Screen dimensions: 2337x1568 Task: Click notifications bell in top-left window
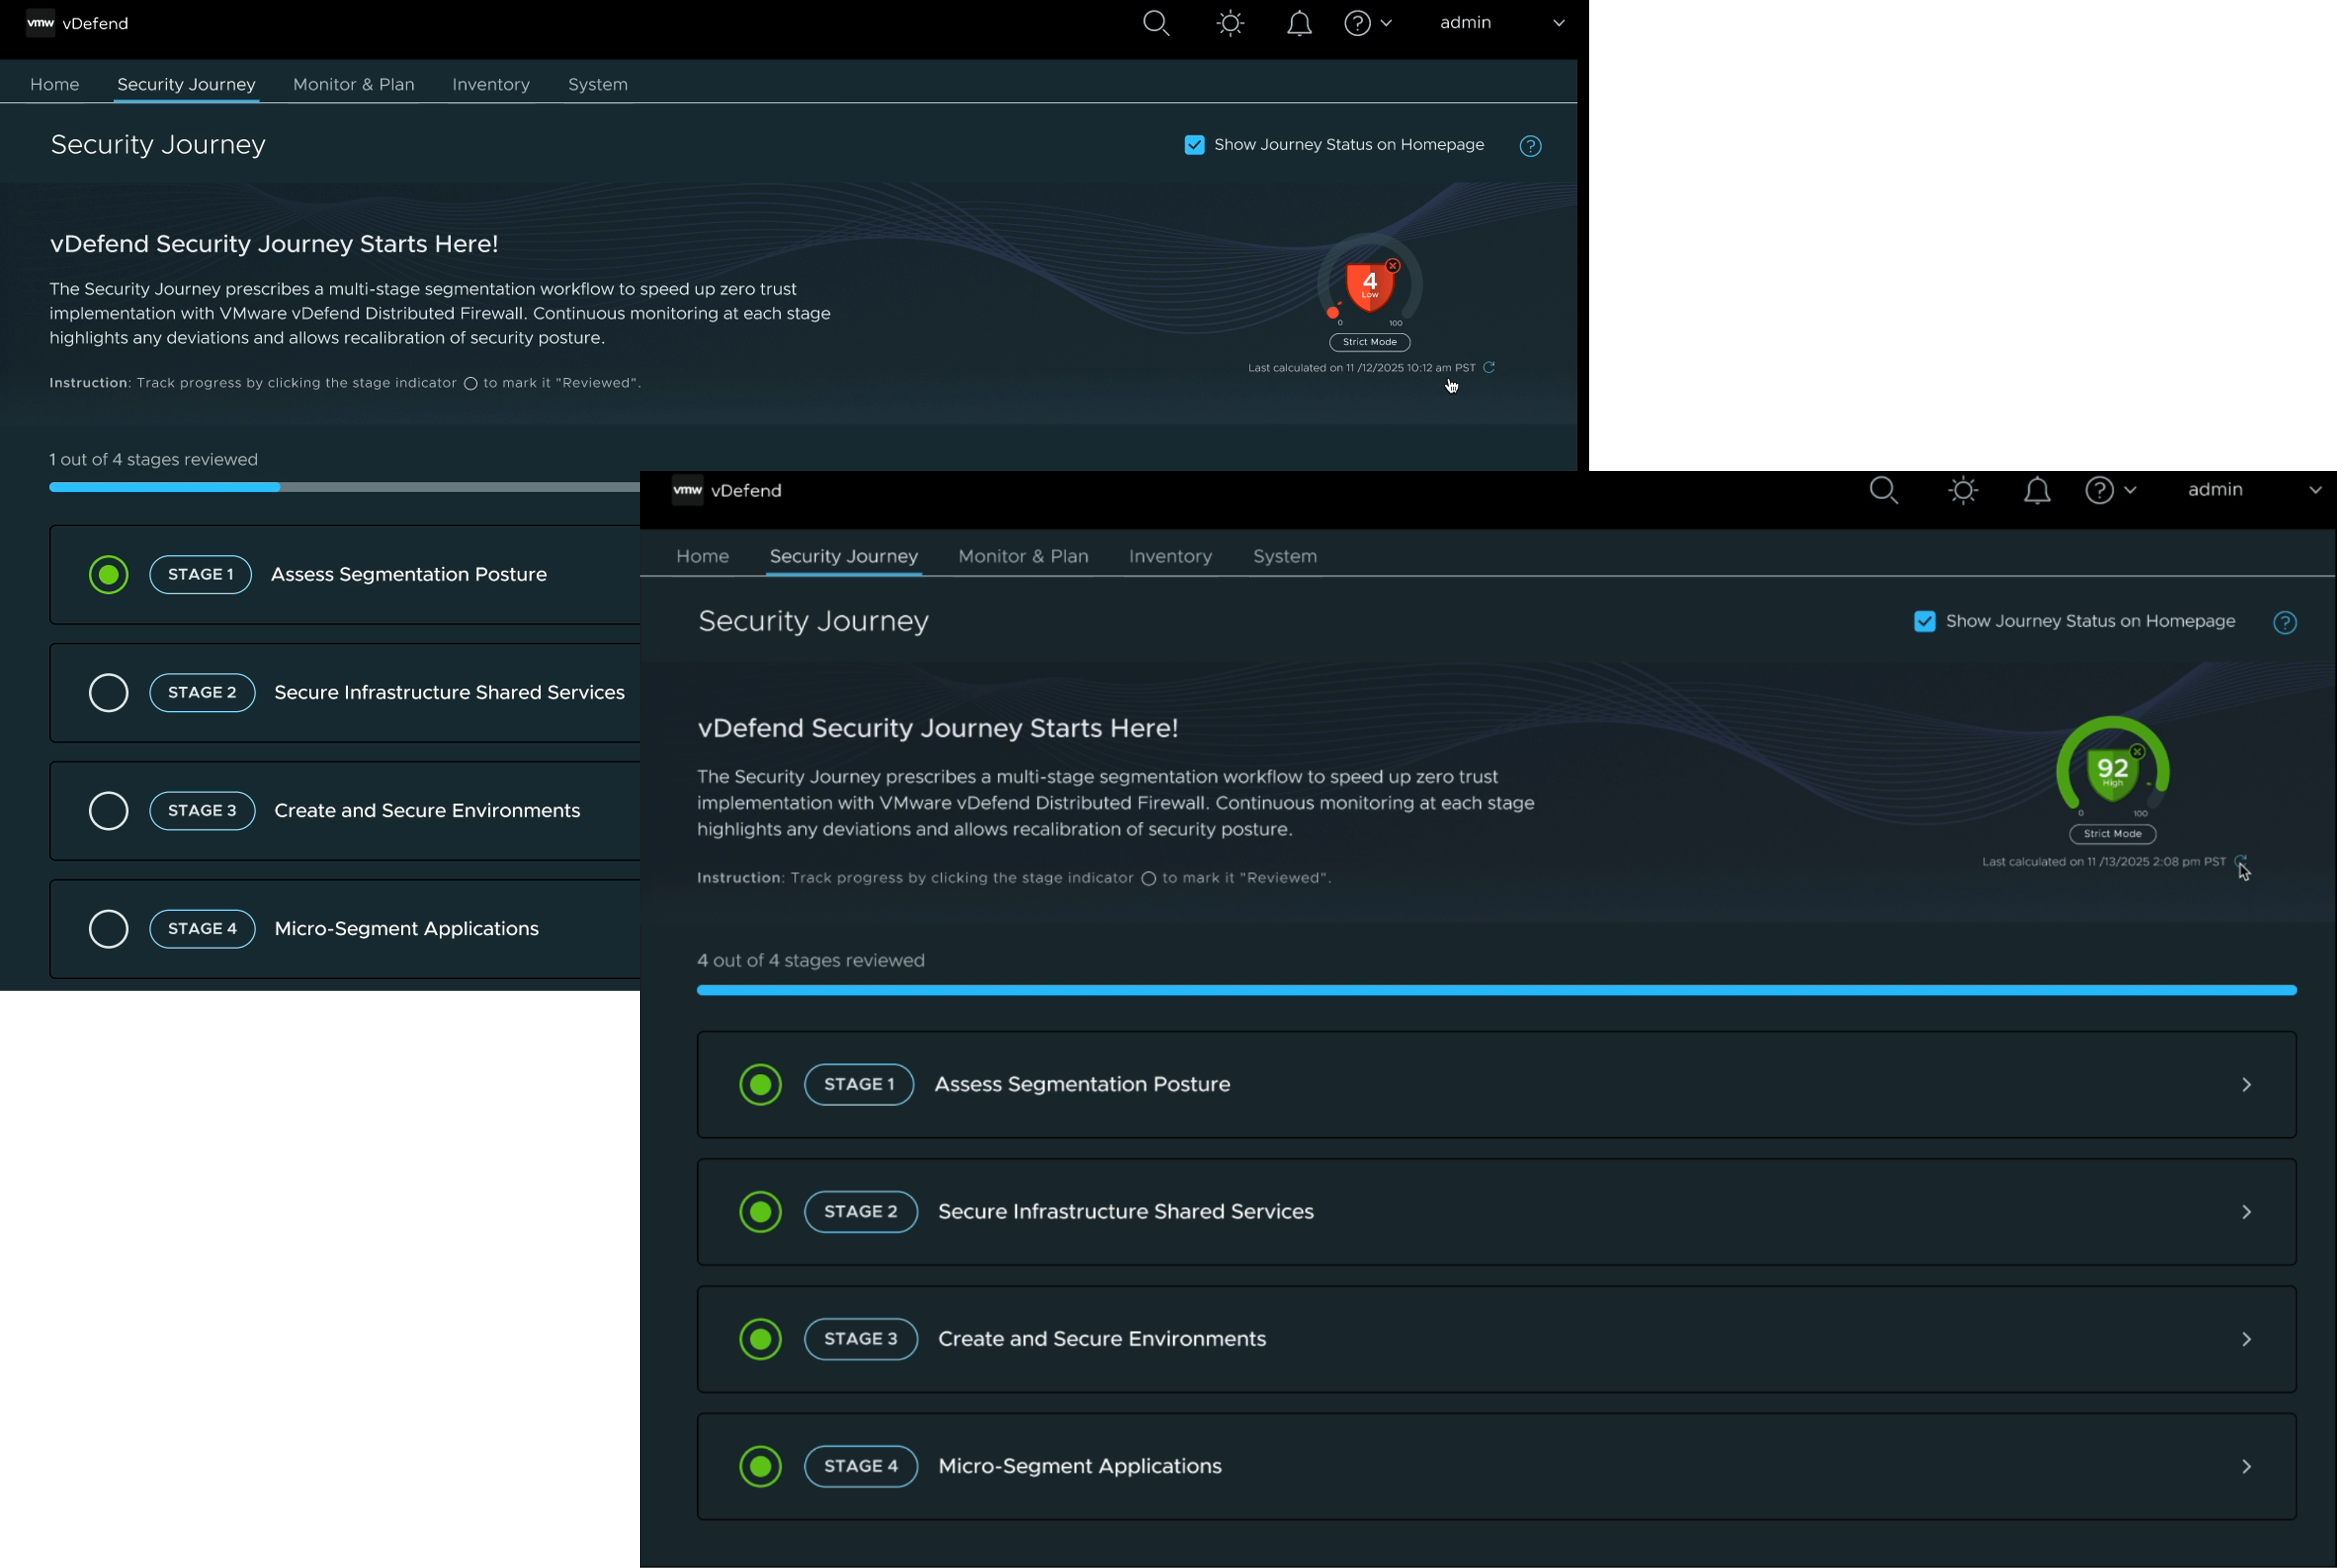click(1299, 23)
